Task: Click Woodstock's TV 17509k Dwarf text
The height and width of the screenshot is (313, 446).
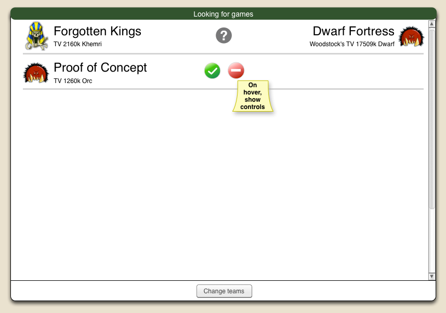Action: 352,44
